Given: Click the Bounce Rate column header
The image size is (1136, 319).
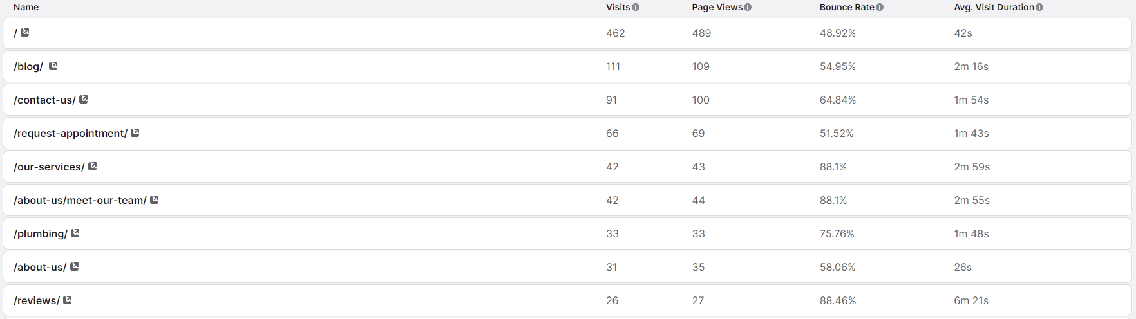Looking at the screenshot, I should (x=846, y=7).
